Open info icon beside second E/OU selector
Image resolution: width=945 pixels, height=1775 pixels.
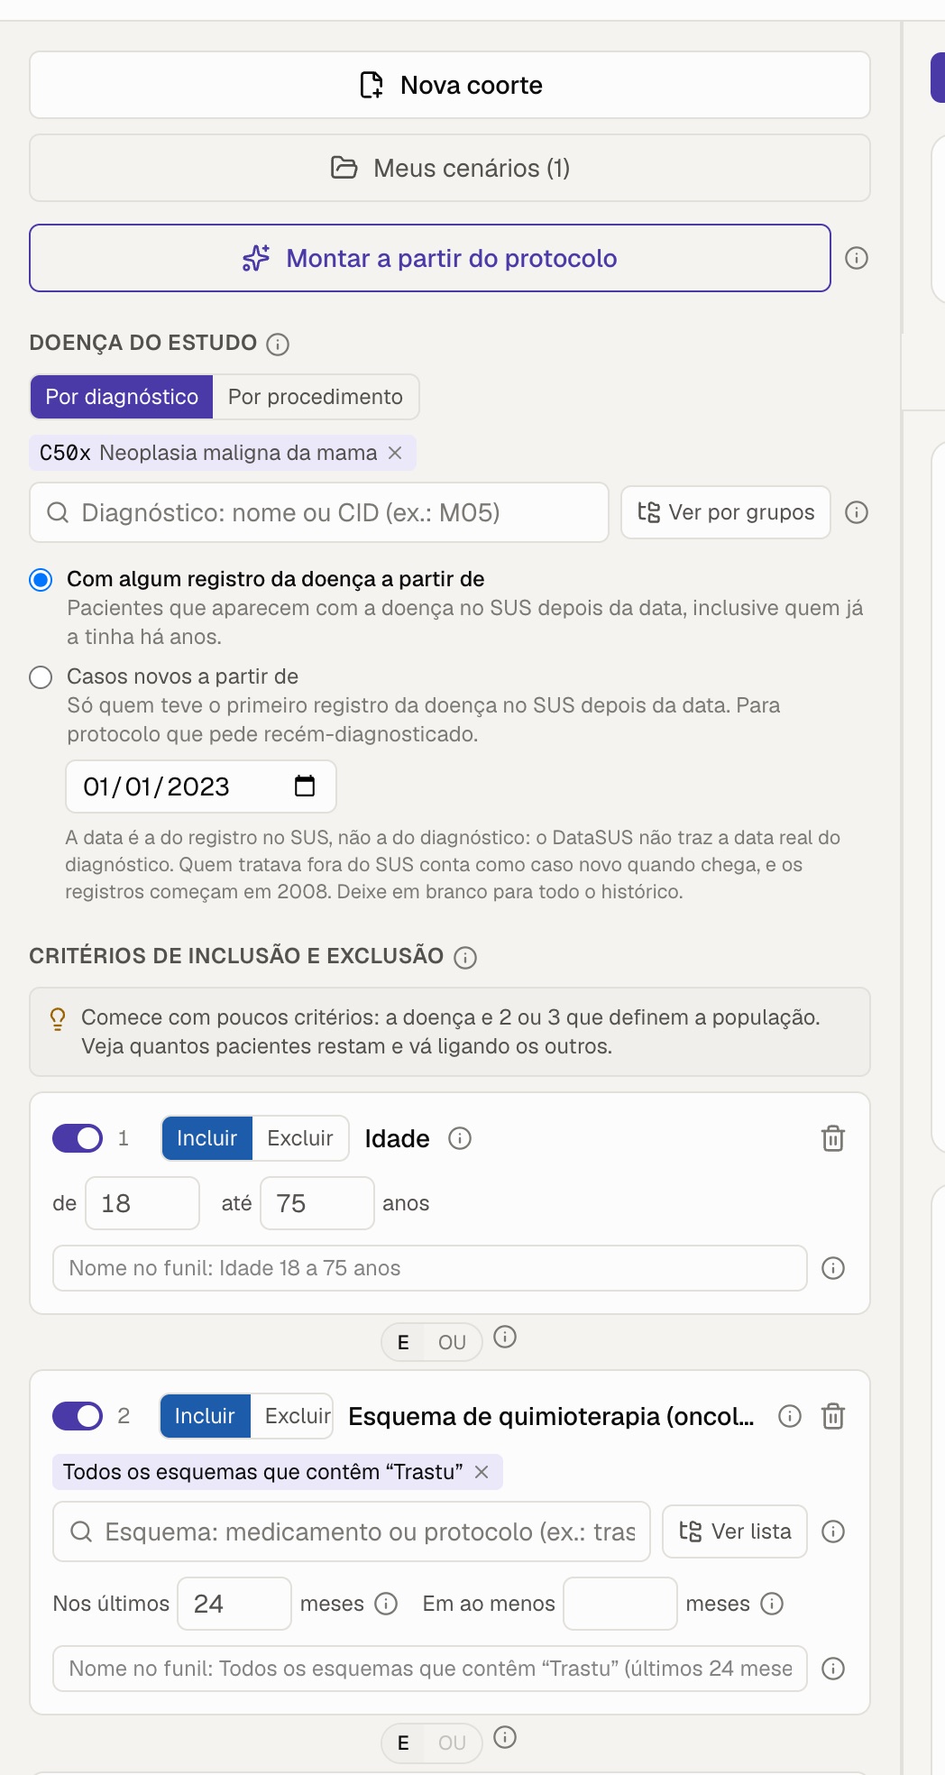click(505, 1737)
